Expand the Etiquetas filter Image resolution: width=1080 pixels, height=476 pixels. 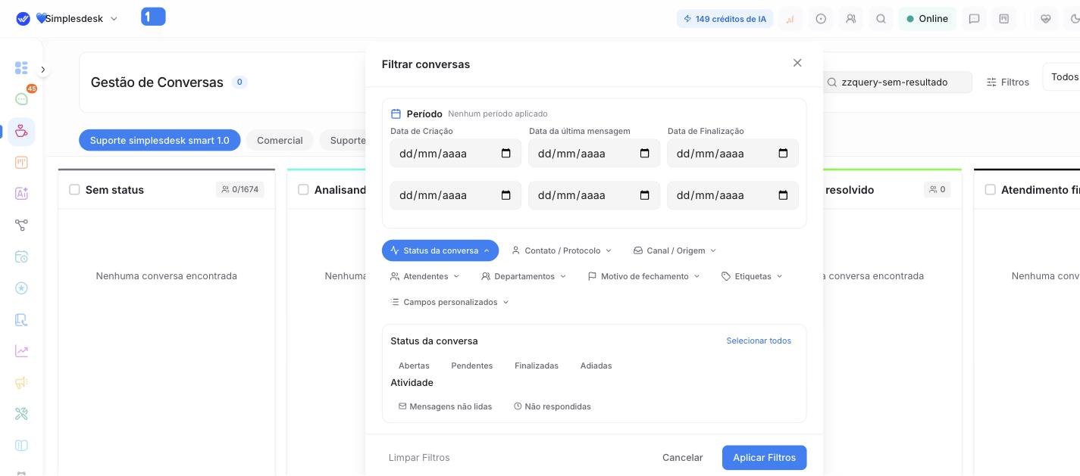click(x=752, y=276)
